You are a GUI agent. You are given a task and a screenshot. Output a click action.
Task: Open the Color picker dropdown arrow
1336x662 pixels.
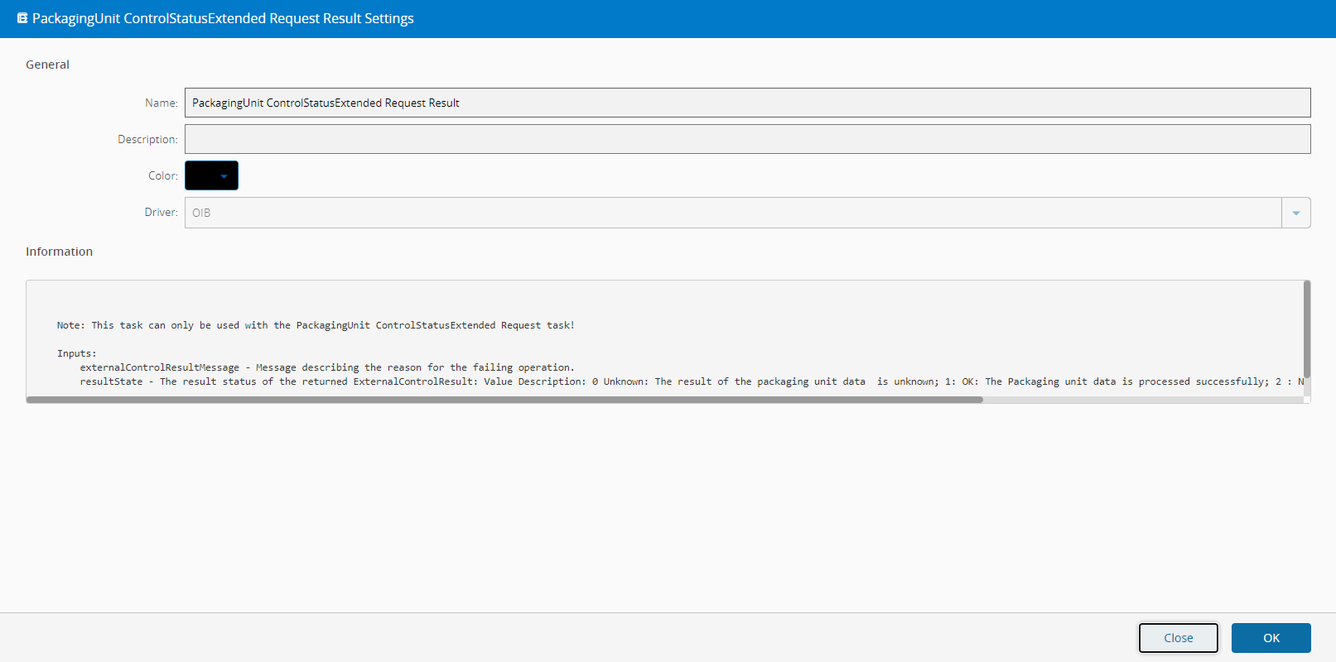pos(224,175)
